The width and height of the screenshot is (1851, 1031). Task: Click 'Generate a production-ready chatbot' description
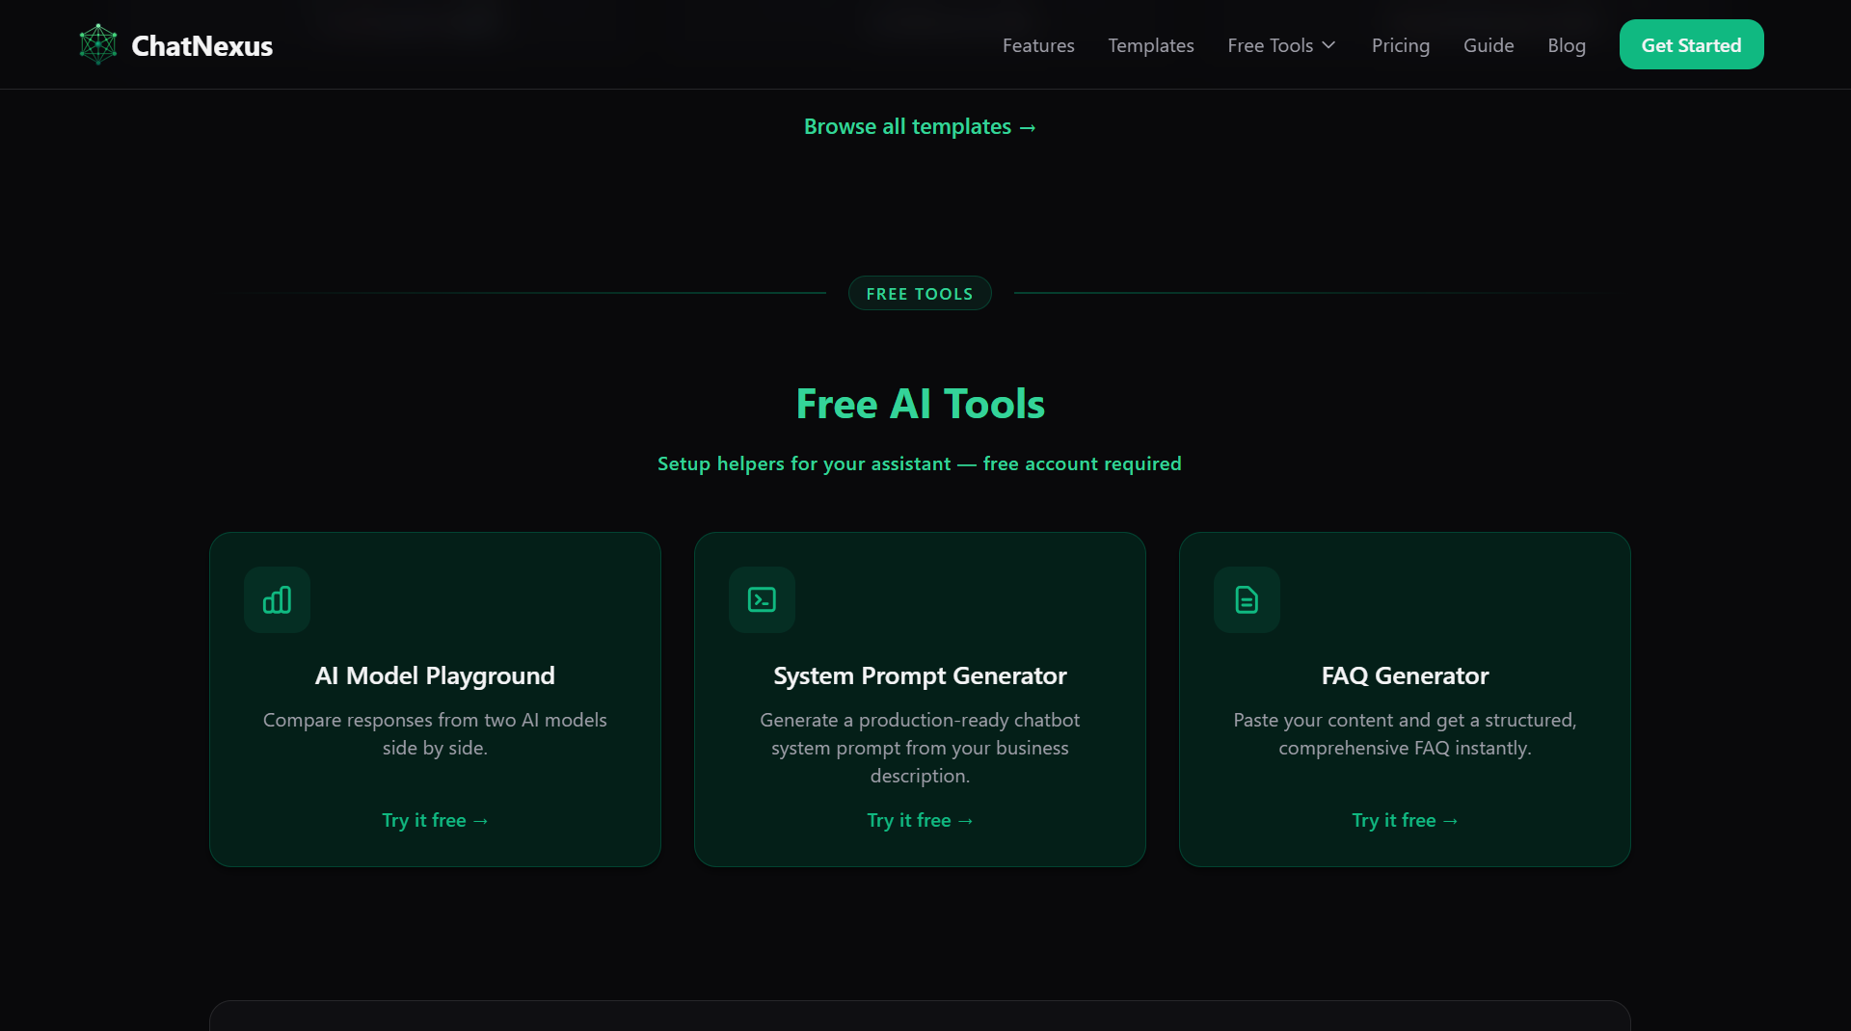920,748
